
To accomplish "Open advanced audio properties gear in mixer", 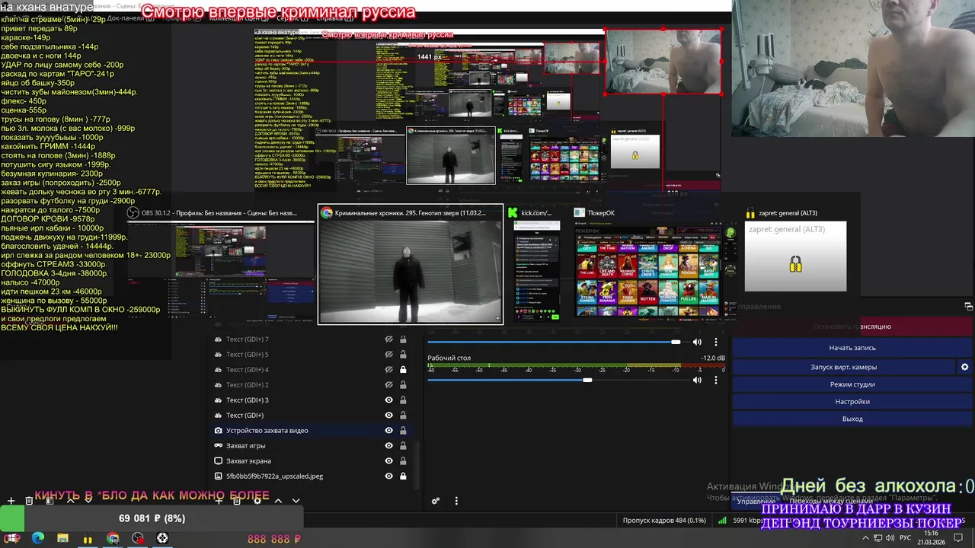I will pos(436,501).
